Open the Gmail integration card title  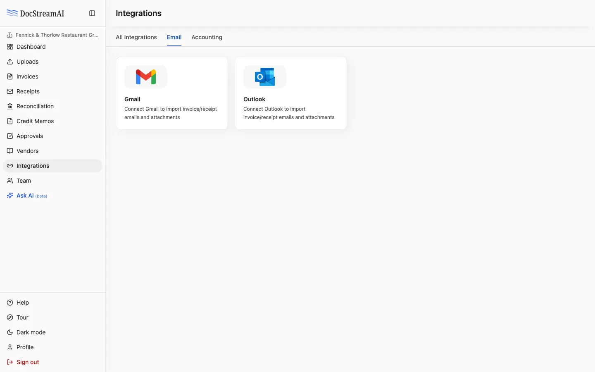[132, 99]
